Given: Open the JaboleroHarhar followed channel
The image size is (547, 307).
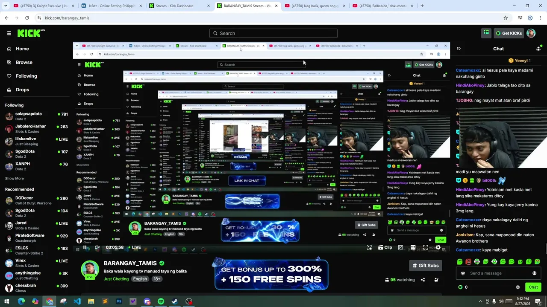Looking at the screenshot, I should pos(36,129).
